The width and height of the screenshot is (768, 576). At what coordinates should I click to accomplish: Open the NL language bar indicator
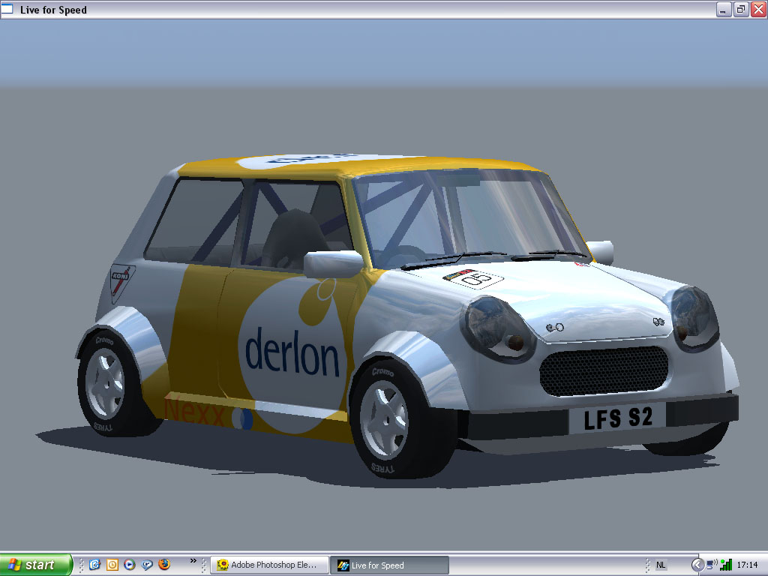661,565
